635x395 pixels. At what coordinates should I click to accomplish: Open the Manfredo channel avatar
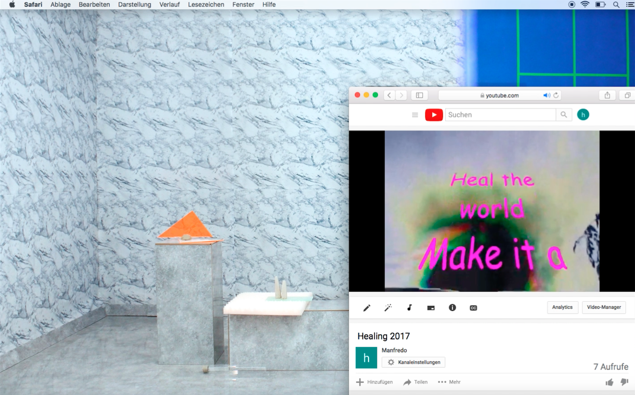point(366,357)
